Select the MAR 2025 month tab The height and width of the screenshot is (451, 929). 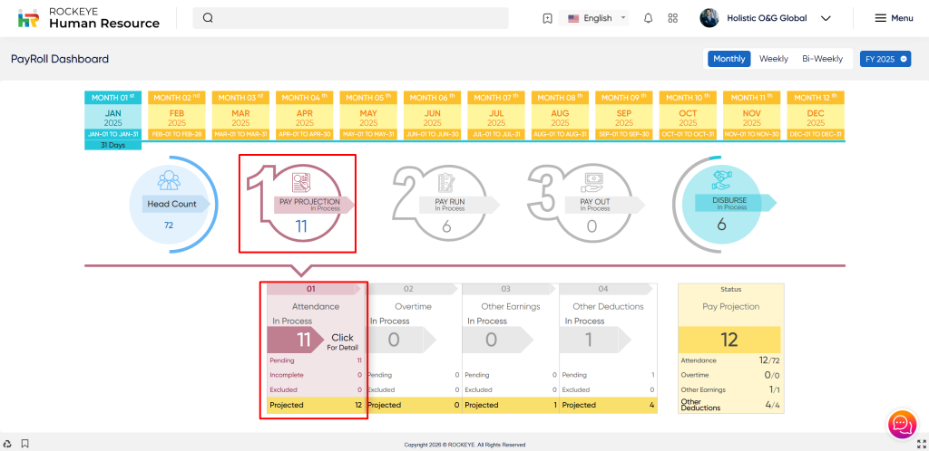pyautogui.click(x=241, y=116)
